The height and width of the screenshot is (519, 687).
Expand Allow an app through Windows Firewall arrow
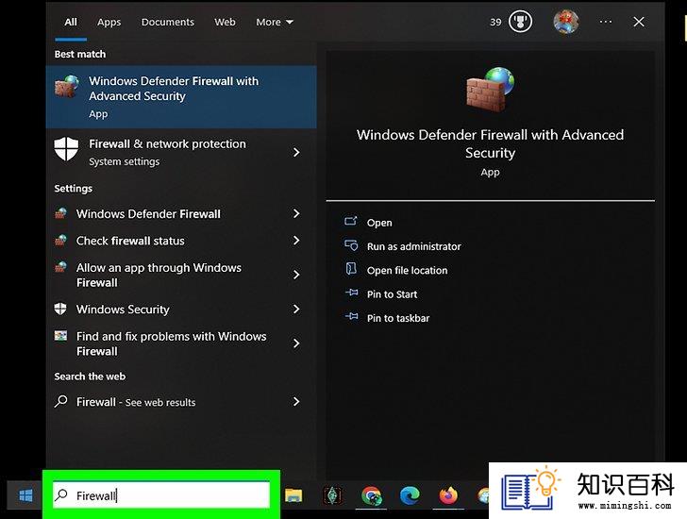pyautogui.click(x=296, y=275)
